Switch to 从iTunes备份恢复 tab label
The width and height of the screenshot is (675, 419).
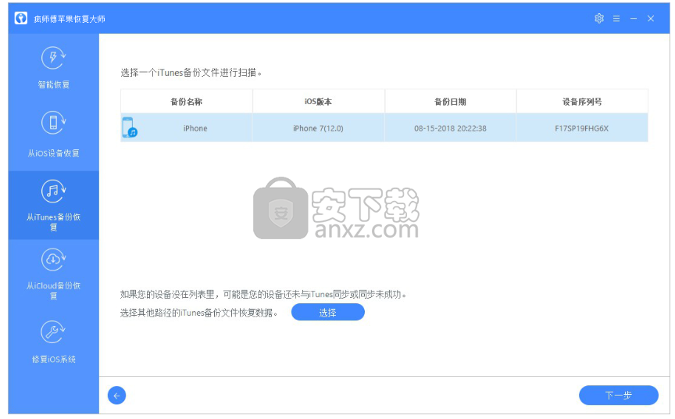click(x=53, y=222)
